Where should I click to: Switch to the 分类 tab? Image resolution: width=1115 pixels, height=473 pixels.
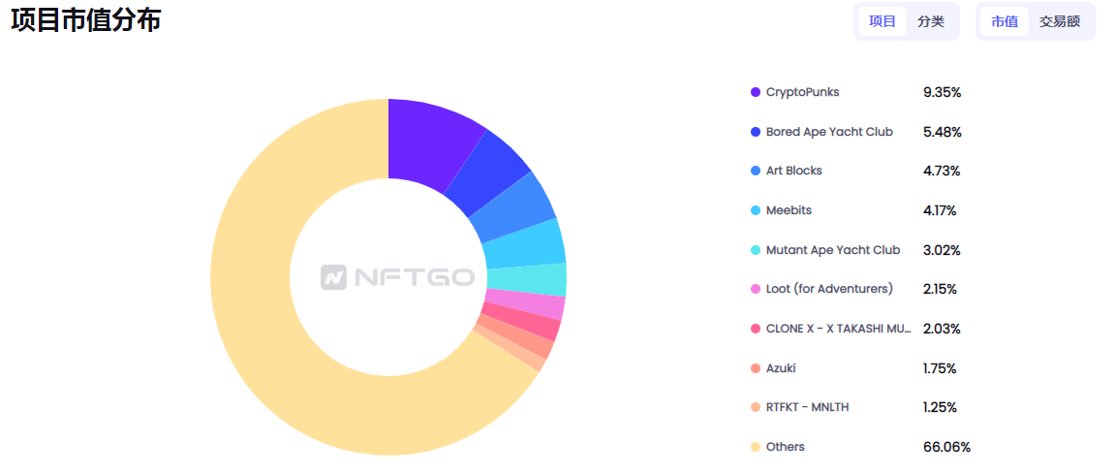pyautogui.click(x=931, y=21)
